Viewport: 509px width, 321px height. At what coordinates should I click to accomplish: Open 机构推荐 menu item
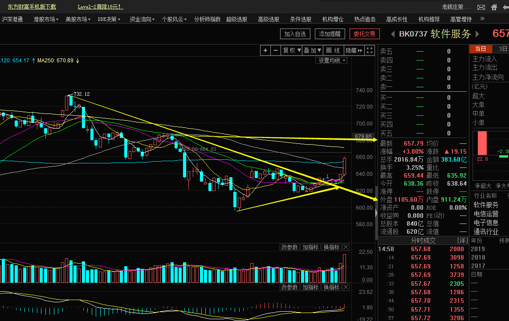(x=429, y=20)
